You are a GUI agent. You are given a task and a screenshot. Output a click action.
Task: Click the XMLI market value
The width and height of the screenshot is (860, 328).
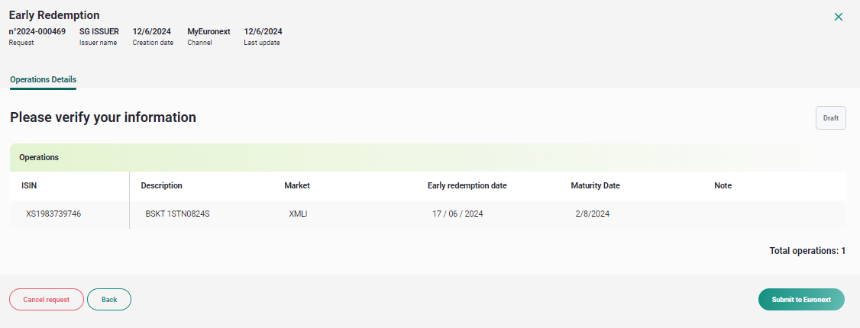click(x=298, y=214)
